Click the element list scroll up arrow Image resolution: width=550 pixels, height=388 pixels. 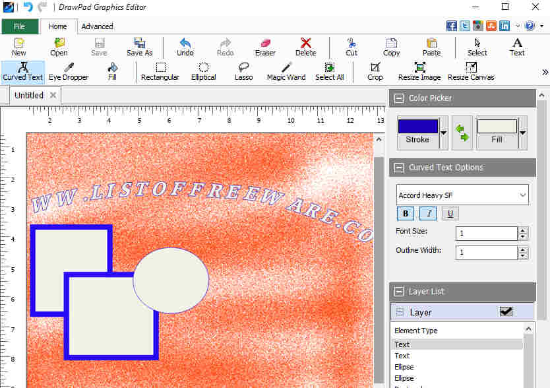click(529, 329)
